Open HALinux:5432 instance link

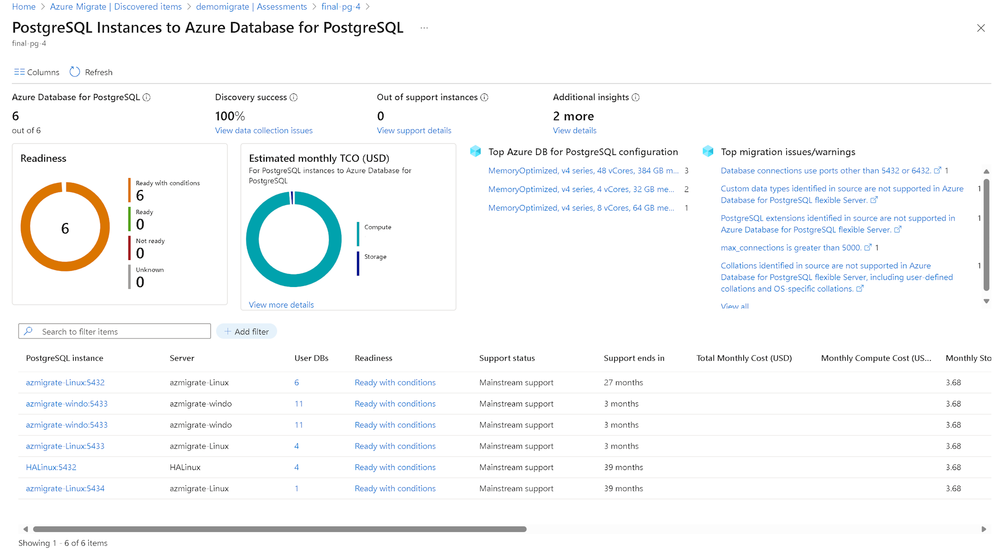click(x=51, y=467)
